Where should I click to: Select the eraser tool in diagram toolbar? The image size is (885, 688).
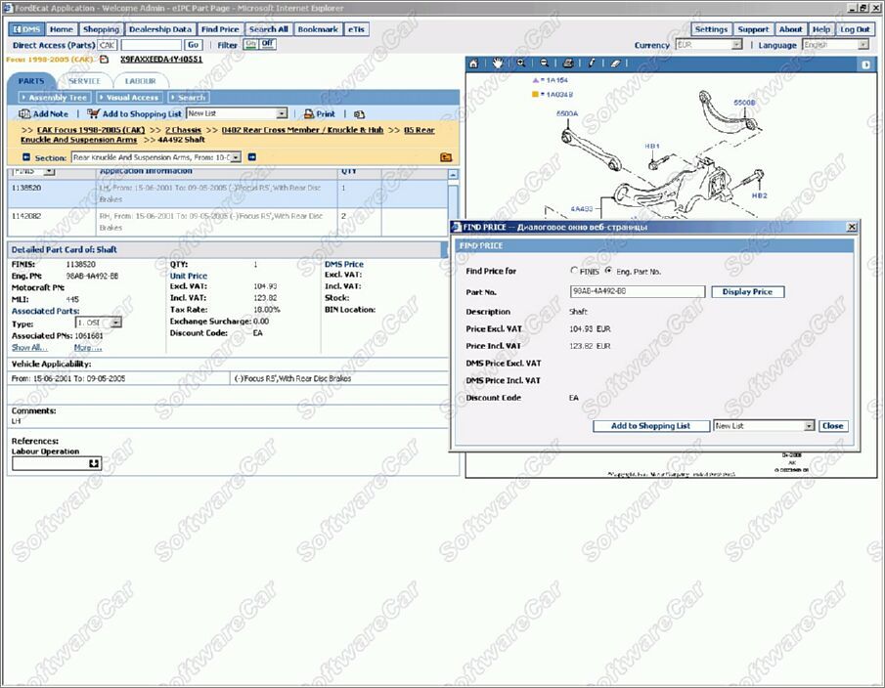click(615, 64)
